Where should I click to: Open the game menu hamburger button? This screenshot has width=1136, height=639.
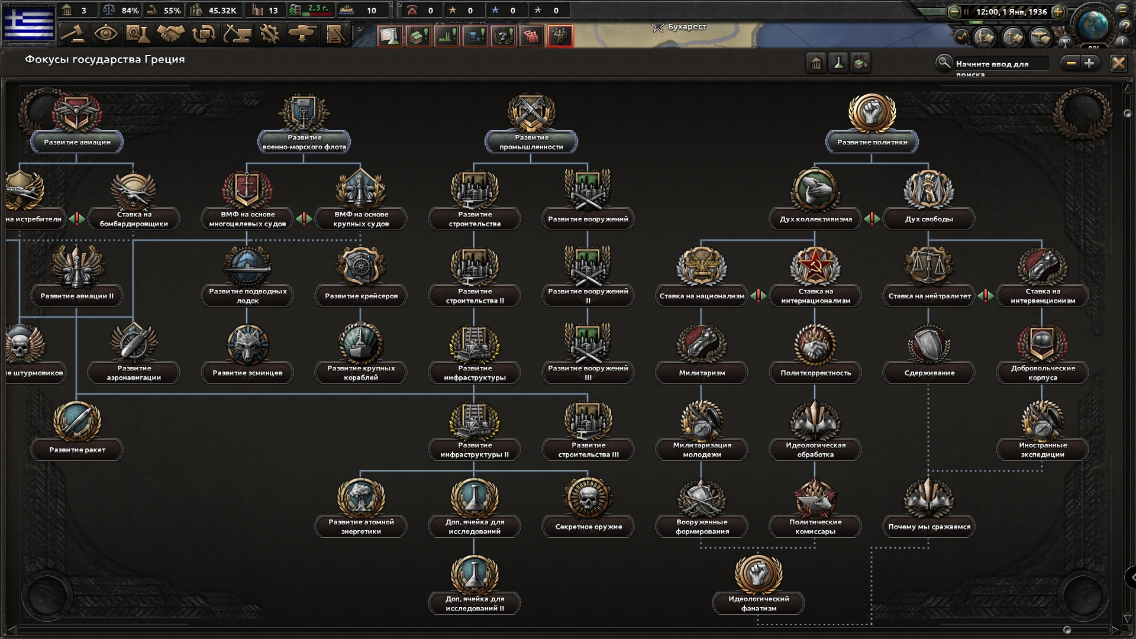(1122, 10)
